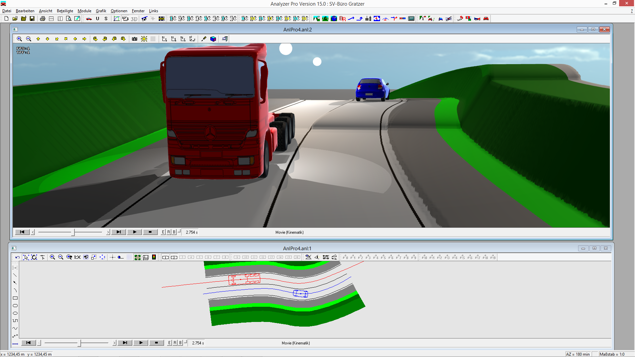Toggle the dotted grid in 3D toolbar
Image resolution: width=635 pixels, height=357 pixels.
click(153, 39)
